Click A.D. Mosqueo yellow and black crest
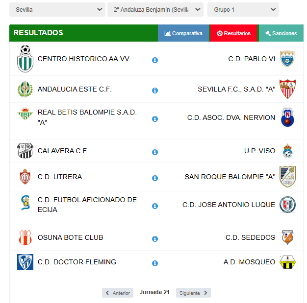The width and height of the screenshot is (307, 303). pyautogui.click(x=287, y=262)
